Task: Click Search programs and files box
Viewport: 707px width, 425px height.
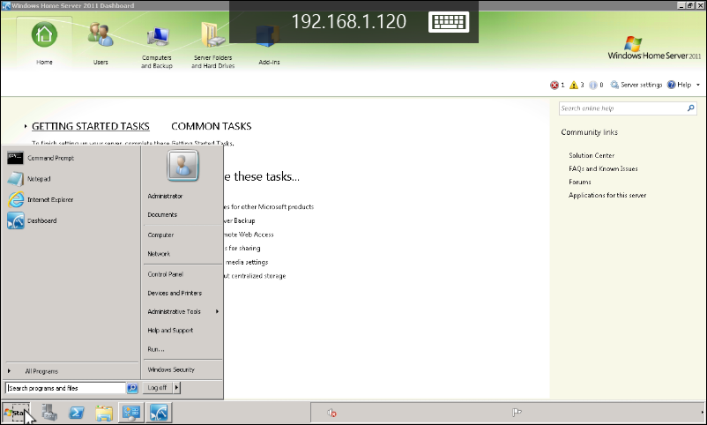Action: coord(65,388)
